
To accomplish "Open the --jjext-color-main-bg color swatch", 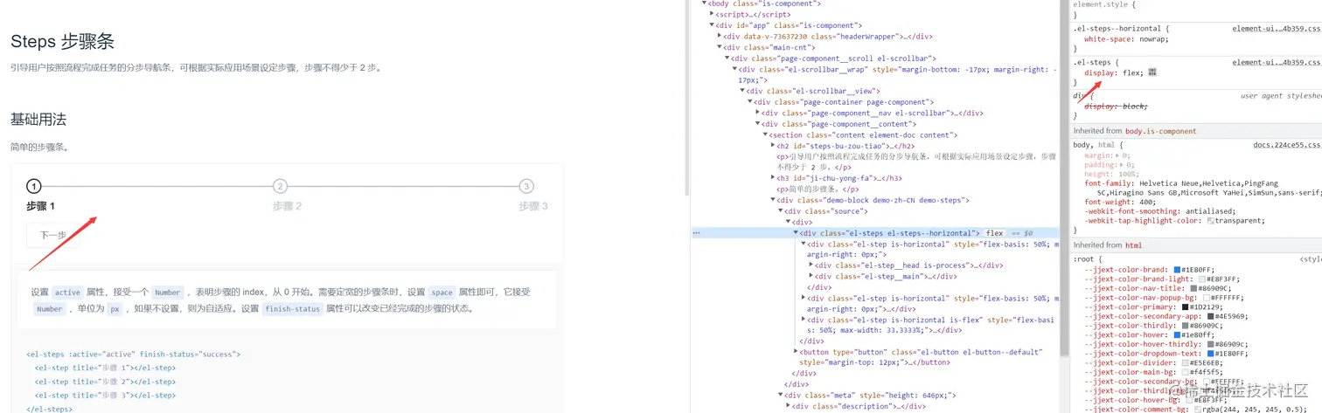I will (x=1186, y=371).
